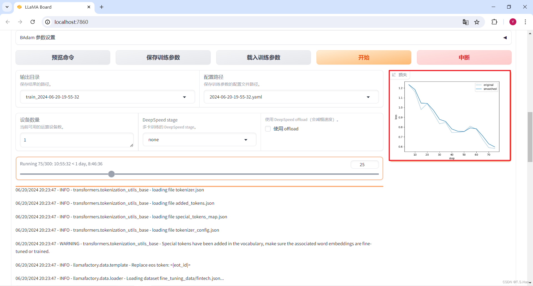This screenshot has height=286, width=533.
Task: Abort training with the 中断 button
Action: click(x=464, y=57)
